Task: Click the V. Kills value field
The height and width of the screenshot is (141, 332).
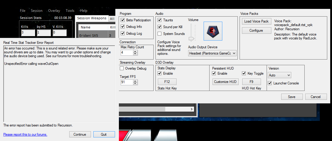Action: tap(59, 33)
